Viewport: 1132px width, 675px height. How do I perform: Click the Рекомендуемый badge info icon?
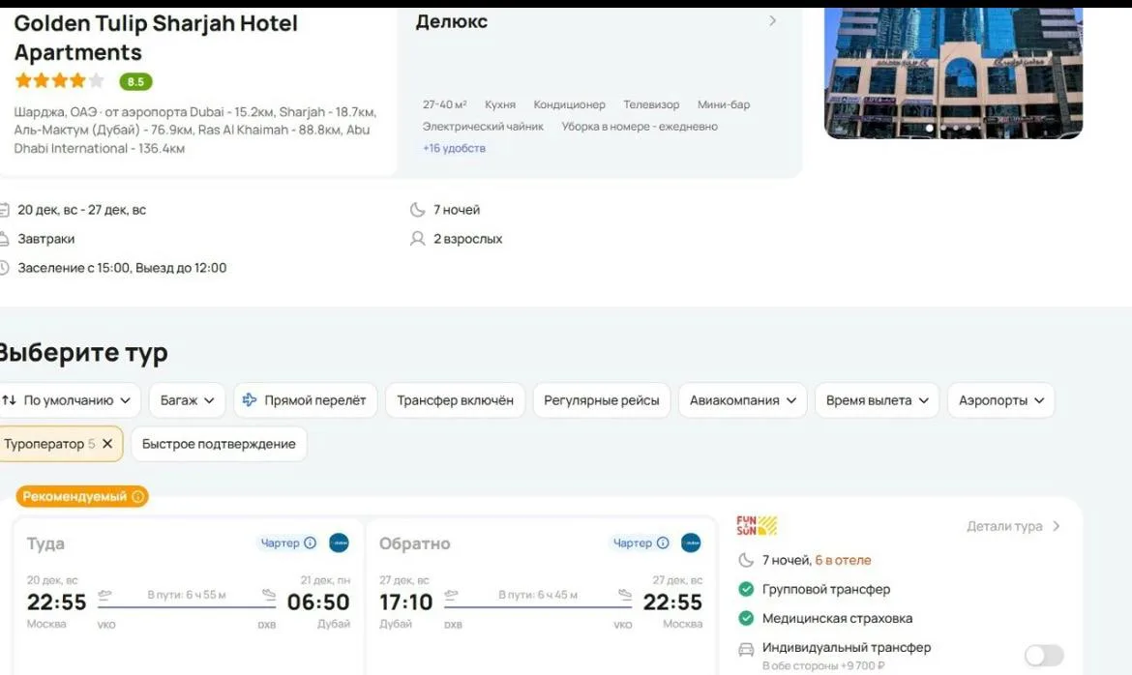tap(138, 497)
